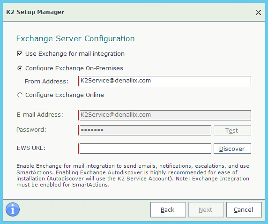
Task: Click the Configure Exchange On-Premises label text
Action: (x=74, y=68)
